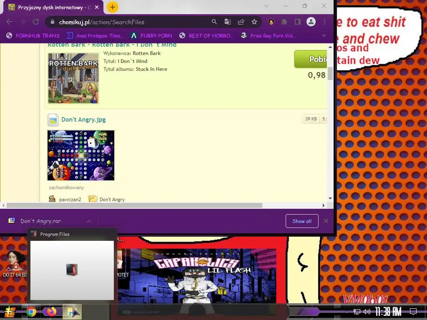Click the Wykonawca: Rotten Bark text

click(x=132, y=53)
